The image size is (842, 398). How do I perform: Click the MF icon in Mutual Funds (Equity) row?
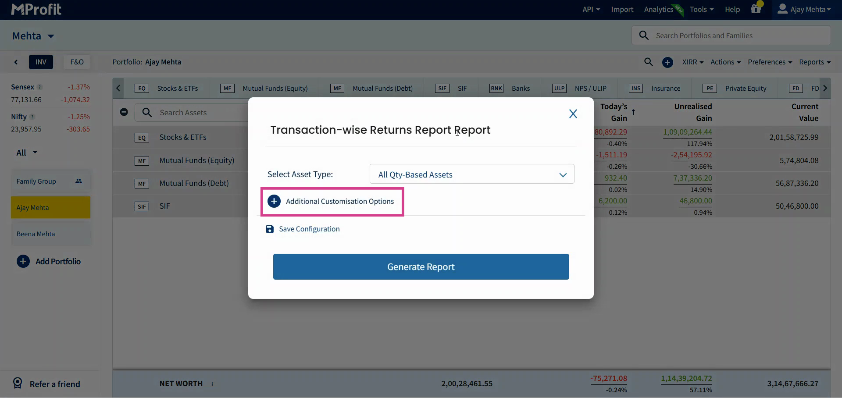(142, 161)
